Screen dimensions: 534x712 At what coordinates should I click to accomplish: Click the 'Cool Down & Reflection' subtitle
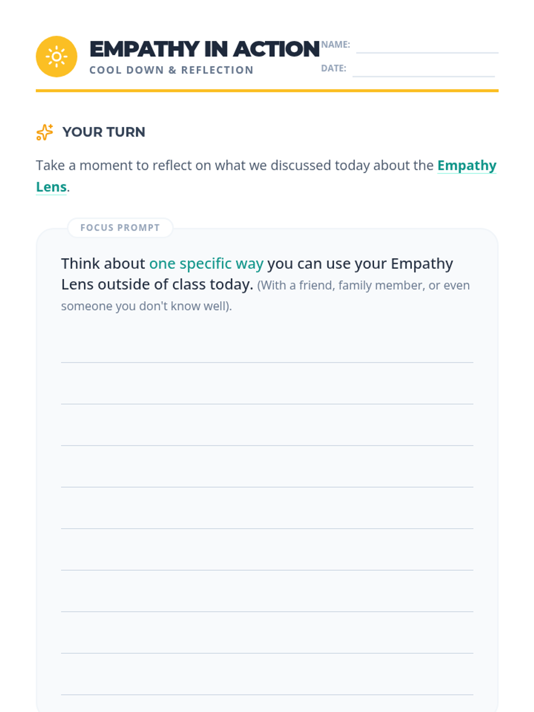pos(171,70)
